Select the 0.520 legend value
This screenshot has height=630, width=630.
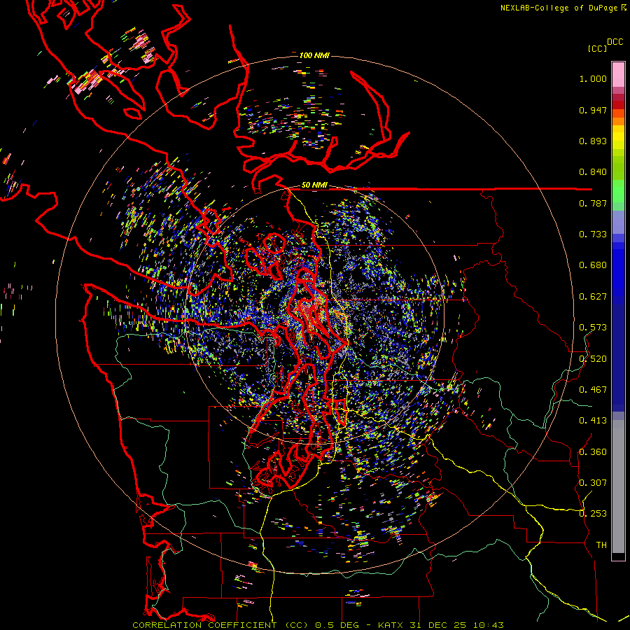point(593,359)
